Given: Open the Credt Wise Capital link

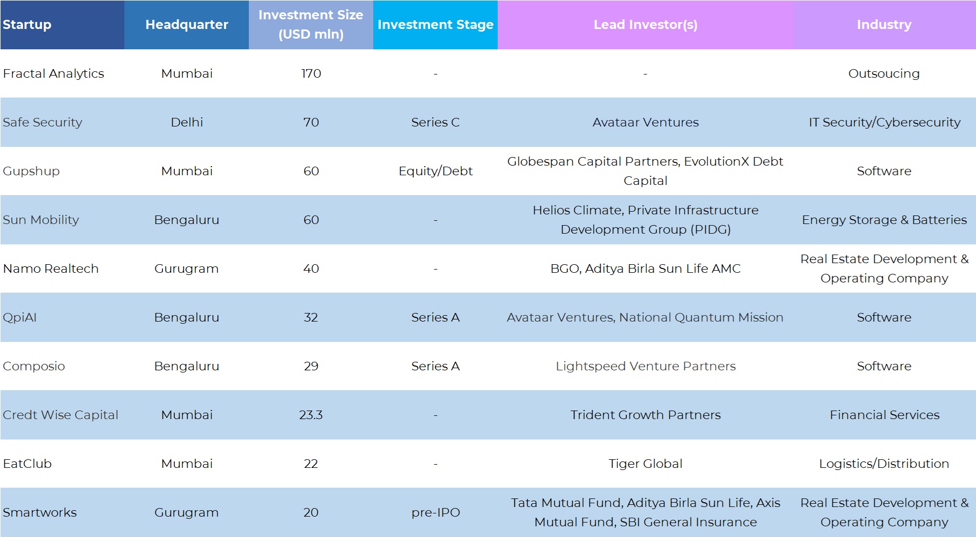Looking at the screenshot, I should [x=61, y=415].
